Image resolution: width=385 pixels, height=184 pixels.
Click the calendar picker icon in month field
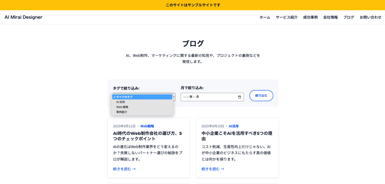click(239, 97)
